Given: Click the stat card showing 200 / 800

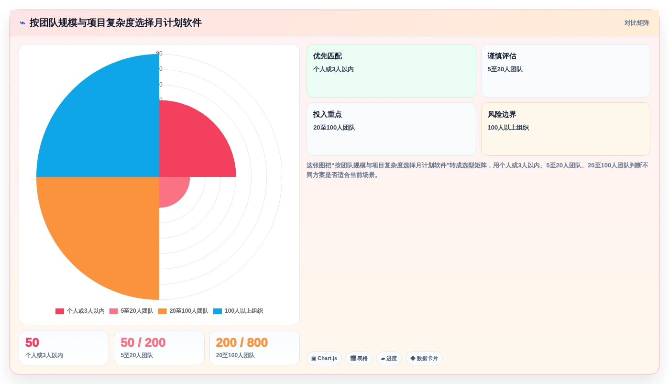Looking at the screenshot, I should [254, 348].
